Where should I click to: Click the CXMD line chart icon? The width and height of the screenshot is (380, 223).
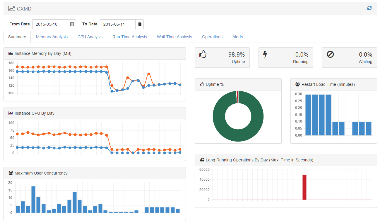pos(11,8)
